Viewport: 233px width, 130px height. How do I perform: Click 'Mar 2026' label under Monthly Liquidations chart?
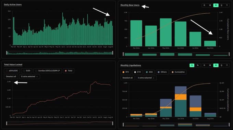coord(136,119)
